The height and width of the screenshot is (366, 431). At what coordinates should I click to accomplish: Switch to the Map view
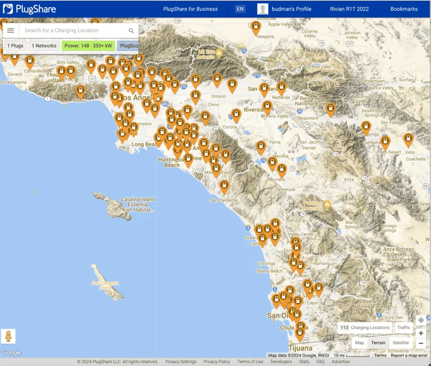(359, 343)
